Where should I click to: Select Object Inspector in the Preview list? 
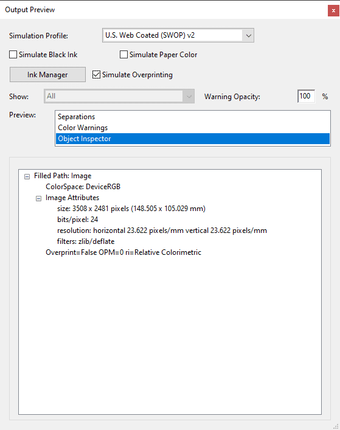tap(193, 139)
